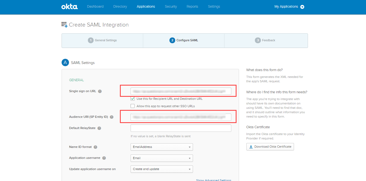366x181 pixels.
Task: Open the Reports menu
Action: [x=192, y=7]
